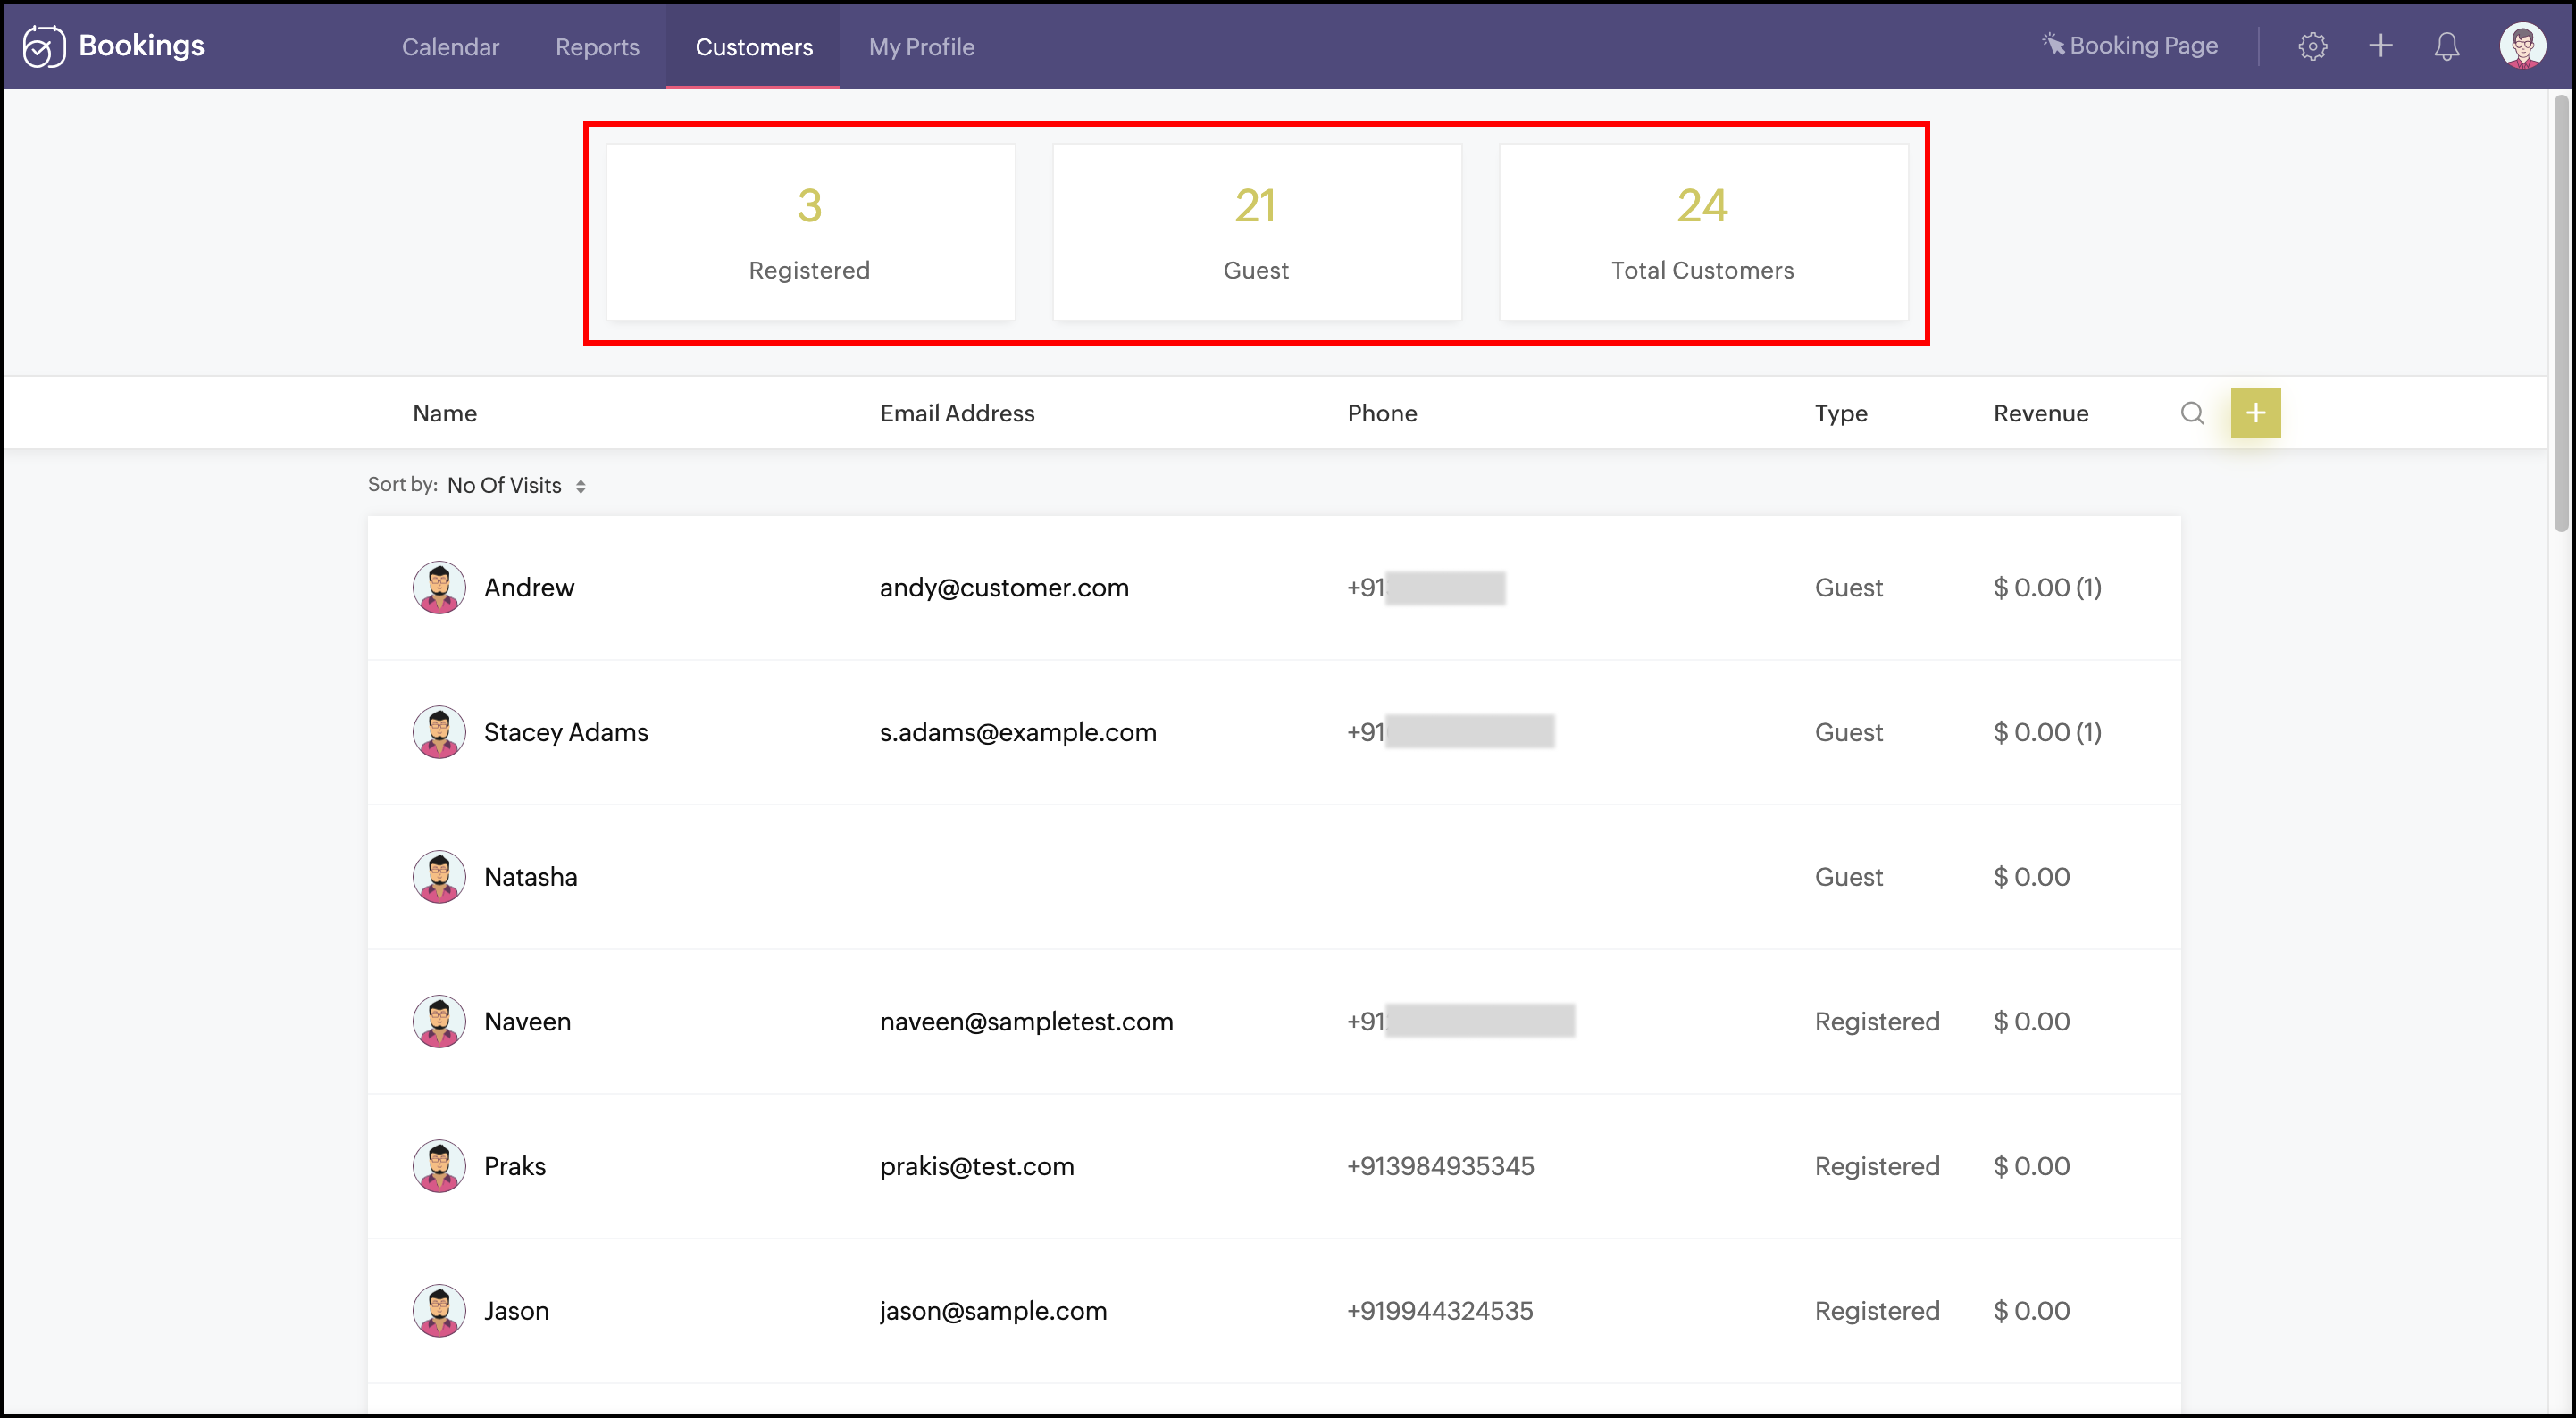Click yellow add customer plus button
Viewport: 2576px width, 1418px height.
2255,413
